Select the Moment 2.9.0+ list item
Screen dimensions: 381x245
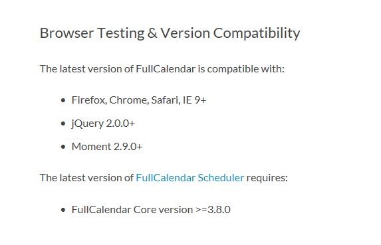pyautogui.click(x=107, y=147)
